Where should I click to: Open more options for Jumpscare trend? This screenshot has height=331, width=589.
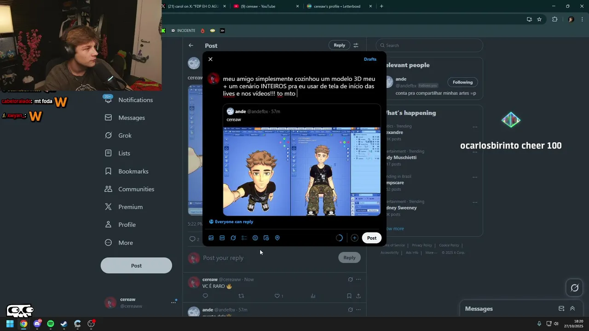pyautogui.click(x=475, y=177)
